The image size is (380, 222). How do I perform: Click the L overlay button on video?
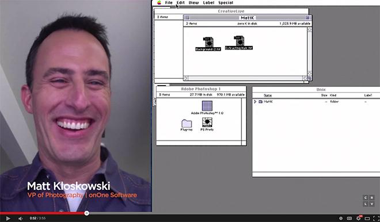(365, 204)
